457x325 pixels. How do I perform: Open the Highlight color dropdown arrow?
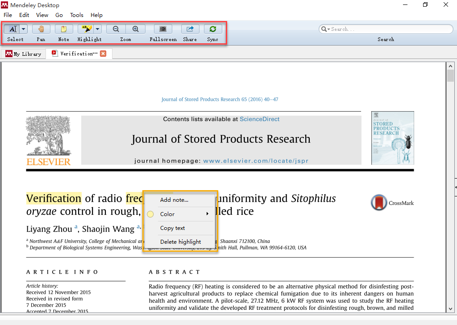coord(97,29)
